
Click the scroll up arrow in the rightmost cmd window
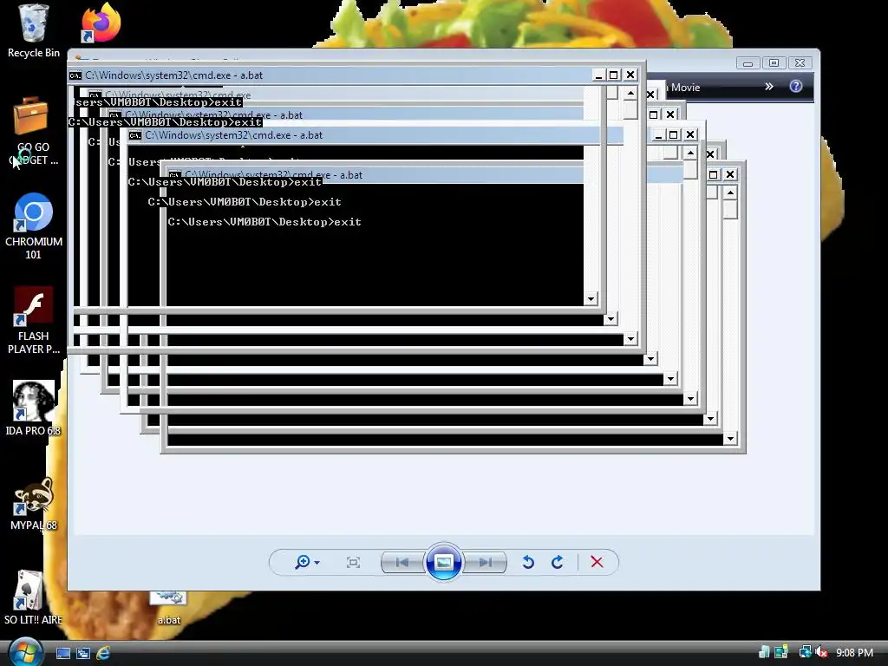click(x=730, y=193)
